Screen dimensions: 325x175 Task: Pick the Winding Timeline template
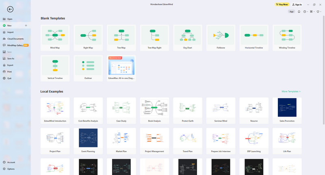[x=287, y=38]
